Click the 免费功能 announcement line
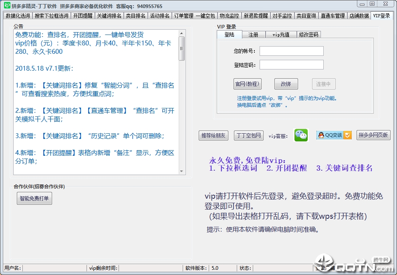Screen dimensions: 397x275 pos(79,35)
